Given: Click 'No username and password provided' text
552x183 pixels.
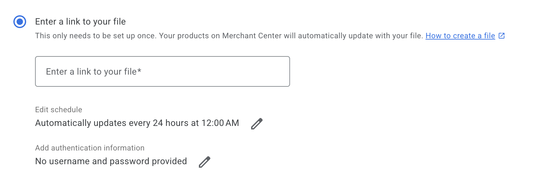Looking at the screenshot, I should 111,161.
